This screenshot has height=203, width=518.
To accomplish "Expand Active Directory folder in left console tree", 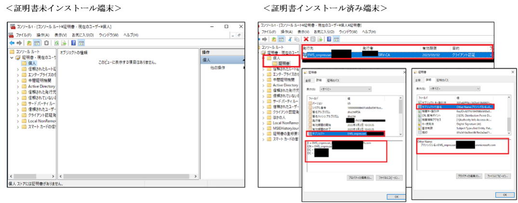I will pos(17,86).
